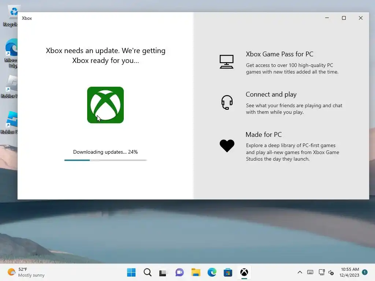Launch Microsoft Edge from the taskbar
Screen dimensions: 375x281
212,272
